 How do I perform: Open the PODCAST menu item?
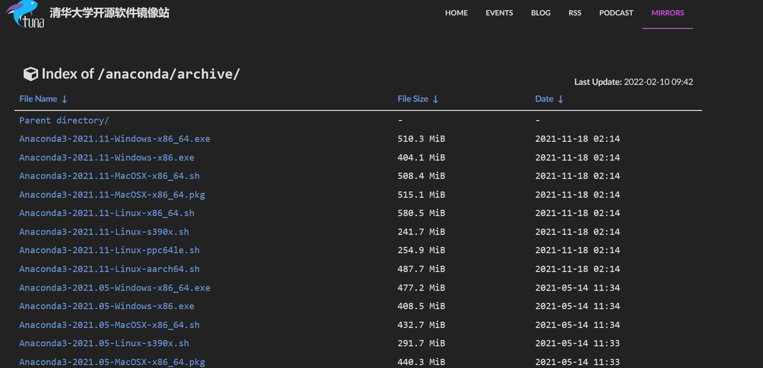[x=616, y=13]
